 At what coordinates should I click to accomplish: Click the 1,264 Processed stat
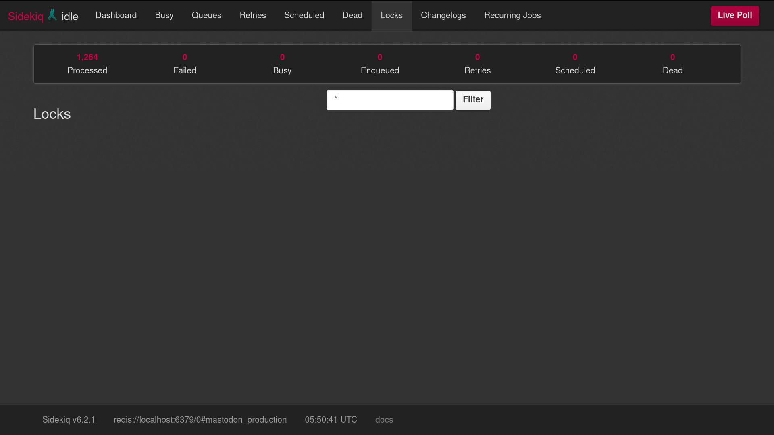coord(87,64)
